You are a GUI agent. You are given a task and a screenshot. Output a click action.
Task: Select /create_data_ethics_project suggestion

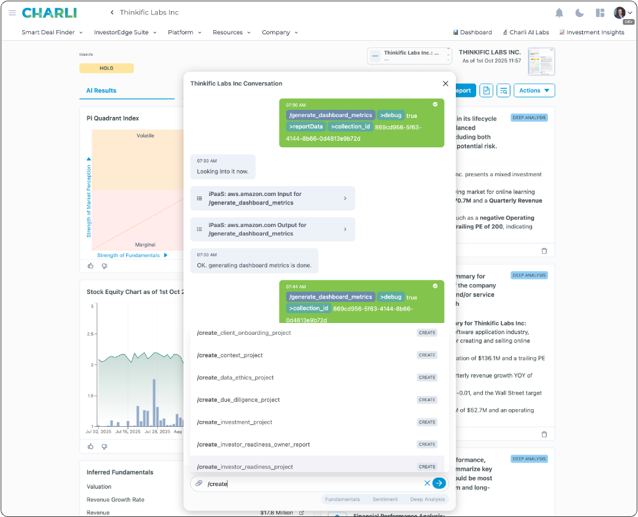[317, 378]
